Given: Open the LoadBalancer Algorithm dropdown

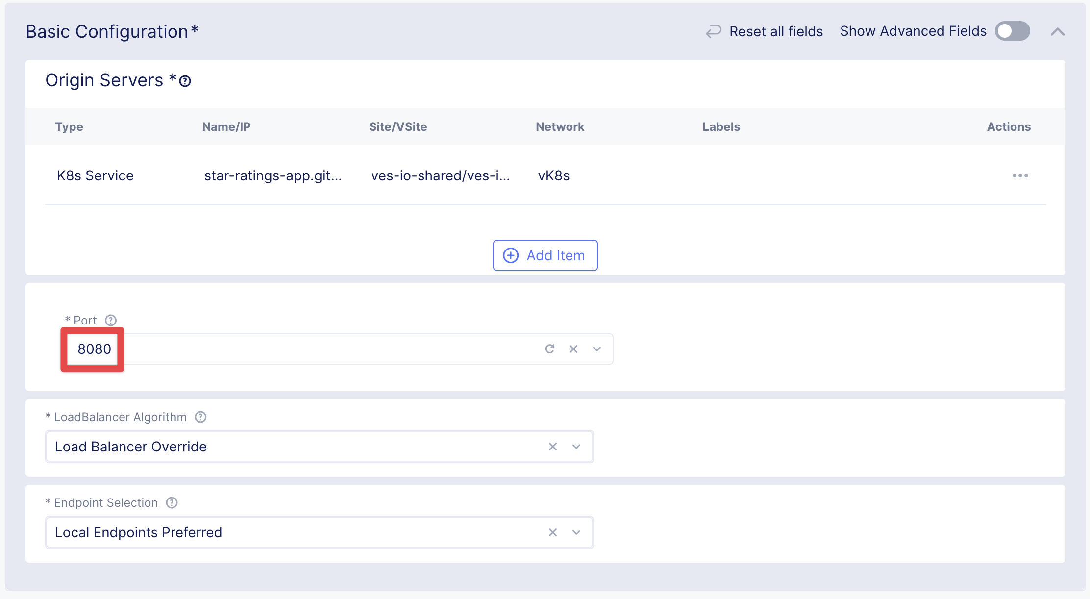Looking at the screenshot, I should pos(576,447).
